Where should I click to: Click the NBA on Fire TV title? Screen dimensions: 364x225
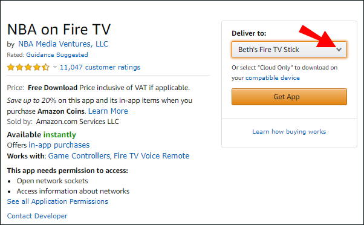[x=59, y=29]
